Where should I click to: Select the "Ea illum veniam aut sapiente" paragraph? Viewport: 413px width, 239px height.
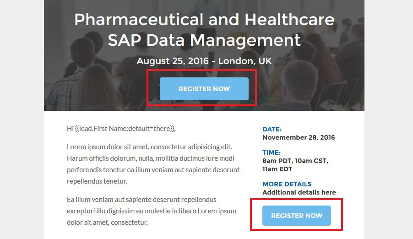point(152,211)
